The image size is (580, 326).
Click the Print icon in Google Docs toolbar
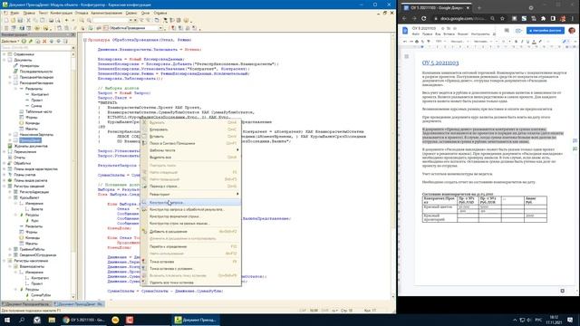point(417,42)
